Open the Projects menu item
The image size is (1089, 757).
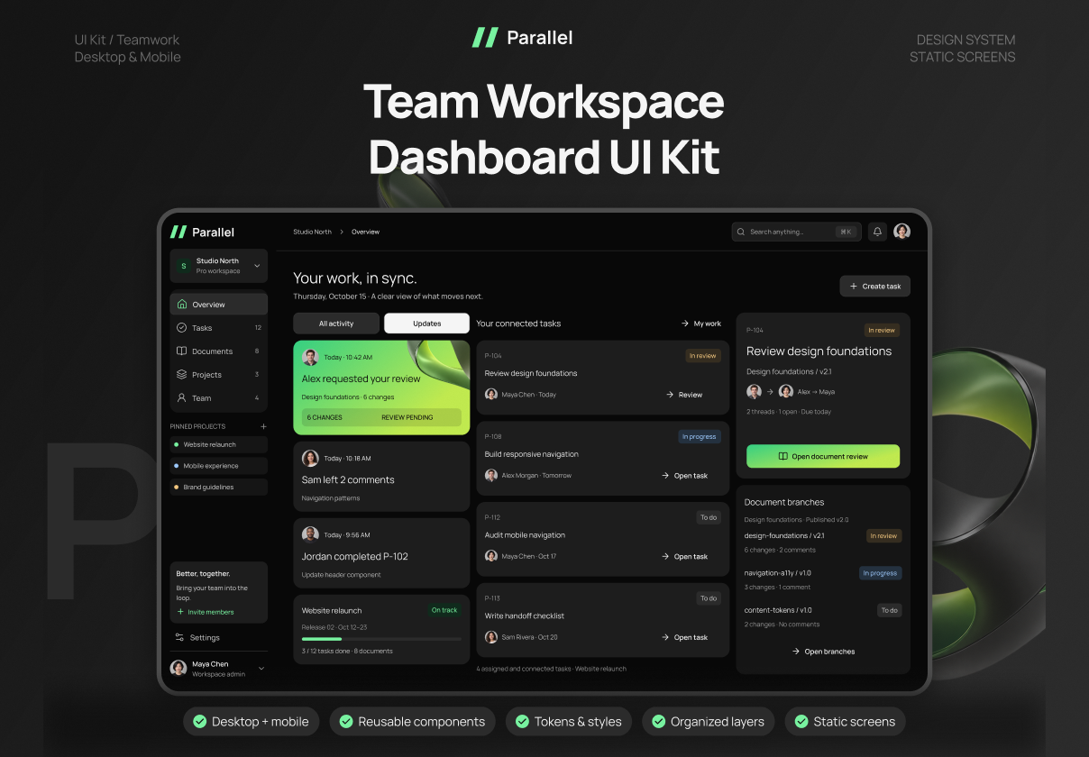219,375
